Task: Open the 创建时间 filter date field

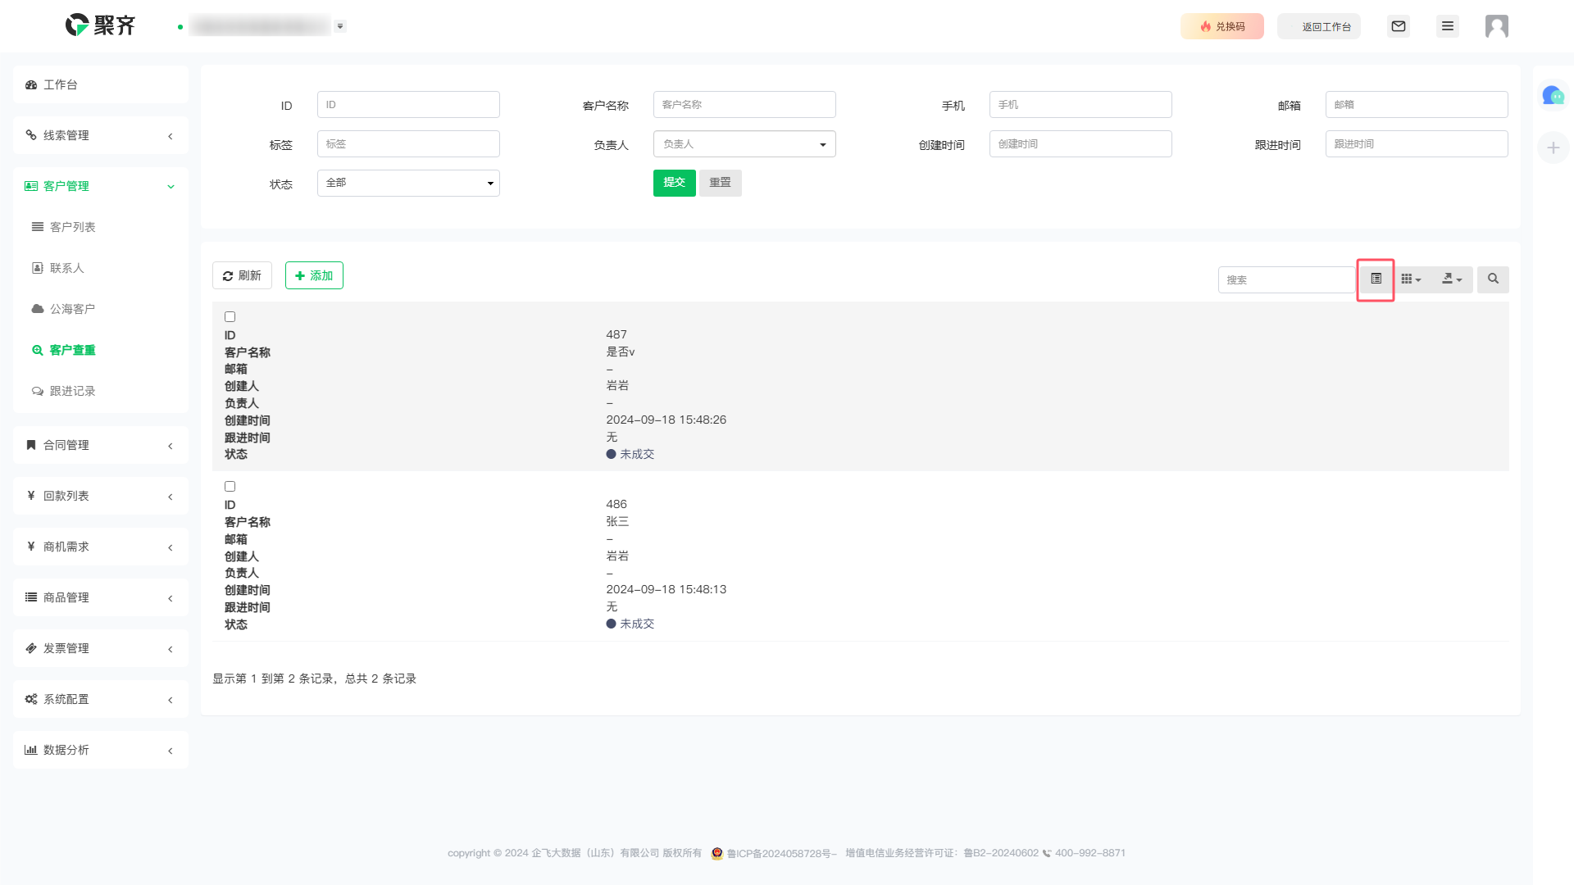Action: [x=1080, y=144]
